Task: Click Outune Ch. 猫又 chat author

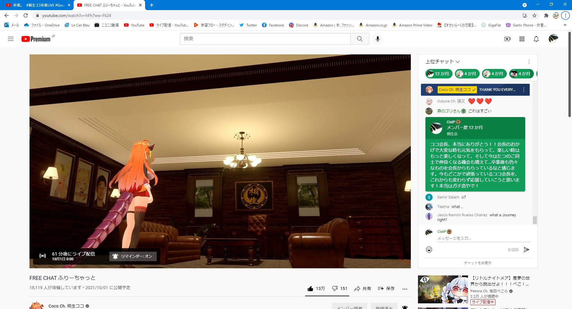Action: 451,101
